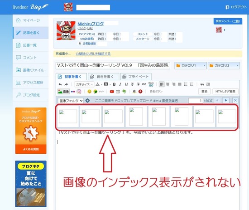Select the first image thumbnail
The image size is (249, 210).
(x=68, y=117)
